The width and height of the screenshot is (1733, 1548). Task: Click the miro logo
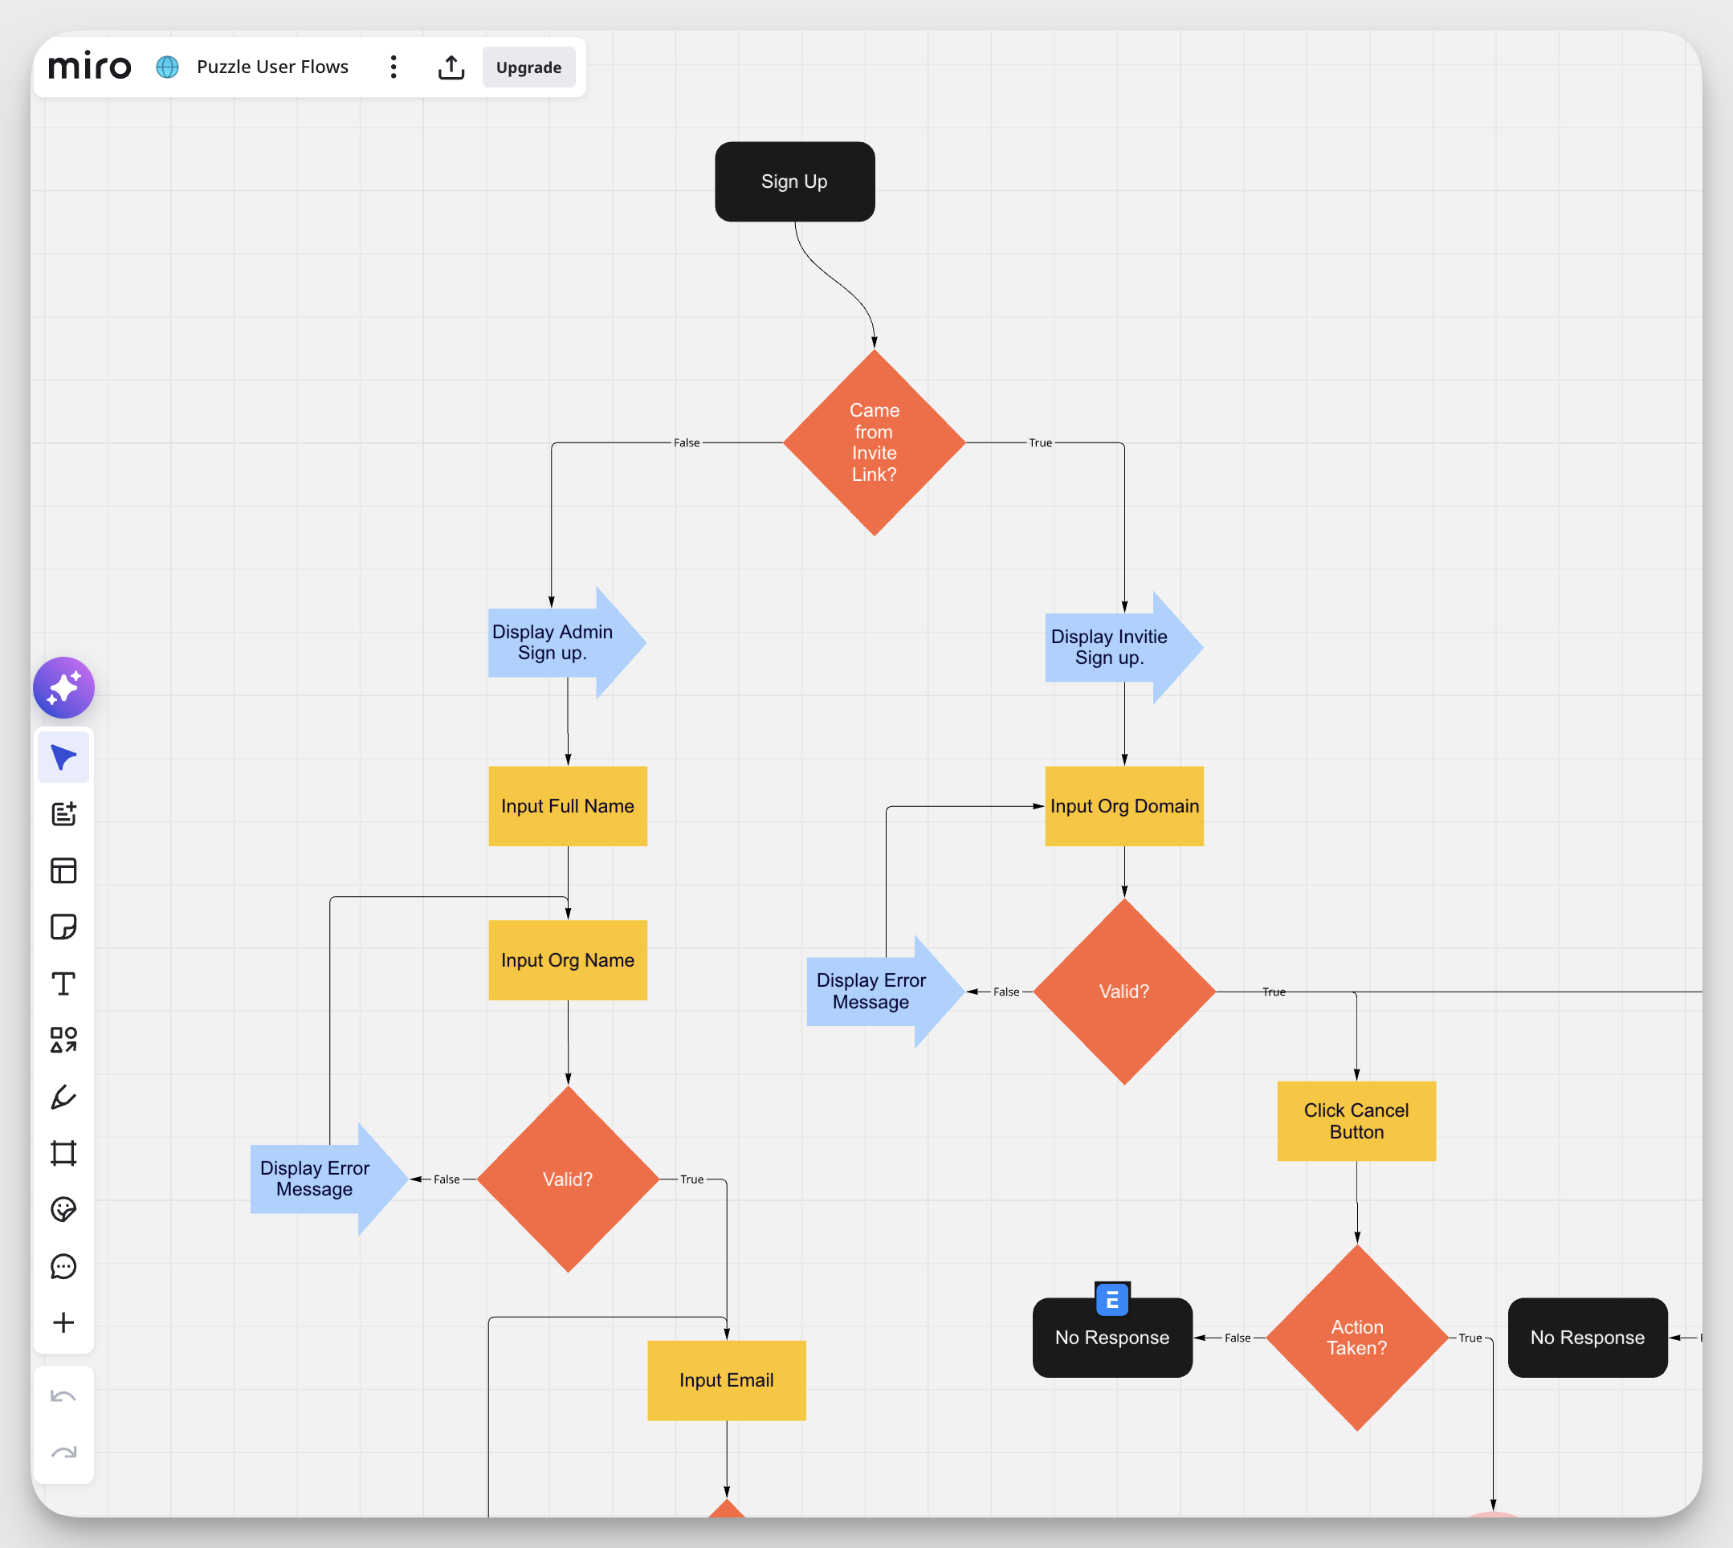click(90, 66)
